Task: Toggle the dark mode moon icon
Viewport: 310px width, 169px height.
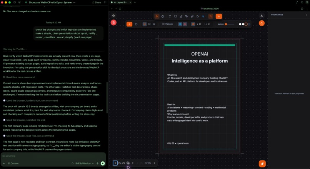Action: [113, 16]
